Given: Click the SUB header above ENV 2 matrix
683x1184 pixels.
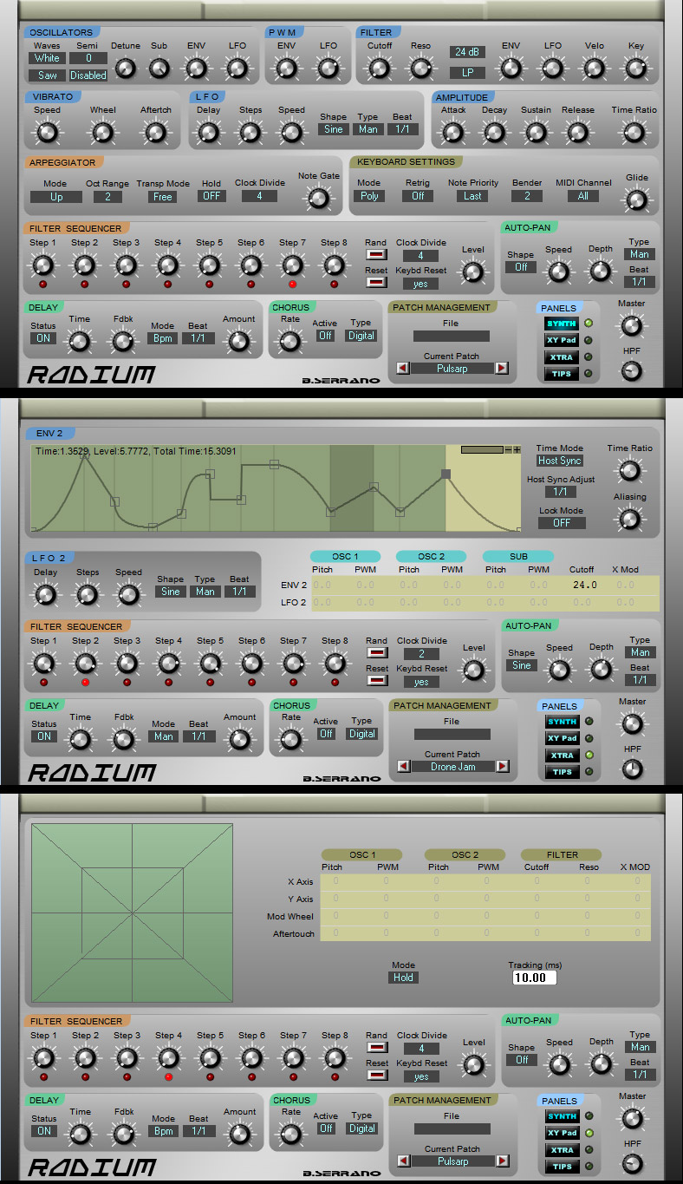Looking at the screenshot, I should (517, 556).
